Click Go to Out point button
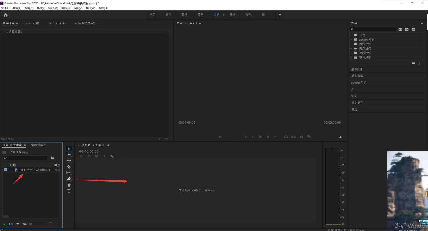The width and height of the screenshot is (428, 231). click(276, 137)
